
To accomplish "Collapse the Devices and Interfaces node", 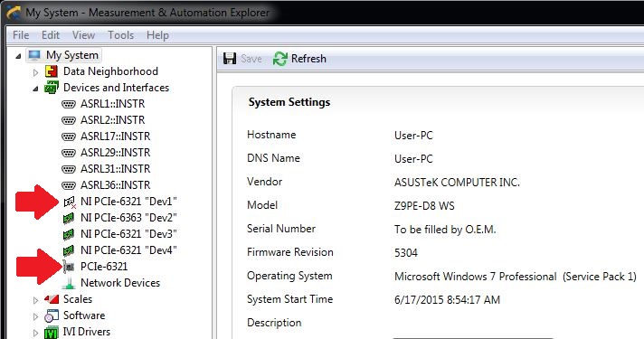I will point(36,89).
